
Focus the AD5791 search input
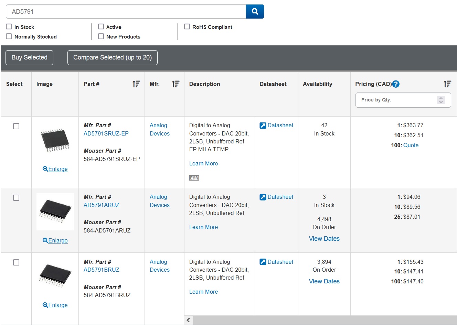(x=126, y=11)
